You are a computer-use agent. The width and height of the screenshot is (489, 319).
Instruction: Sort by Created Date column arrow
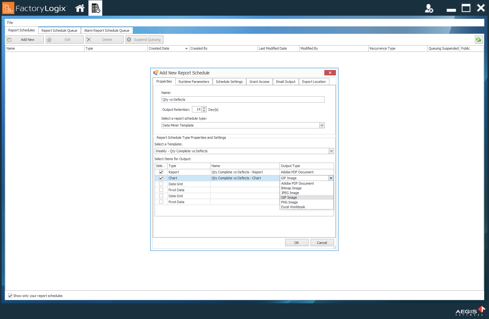[186, 49]
